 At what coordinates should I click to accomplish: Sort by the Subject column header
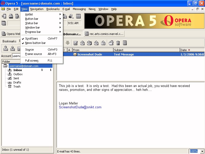click(147, 50)
